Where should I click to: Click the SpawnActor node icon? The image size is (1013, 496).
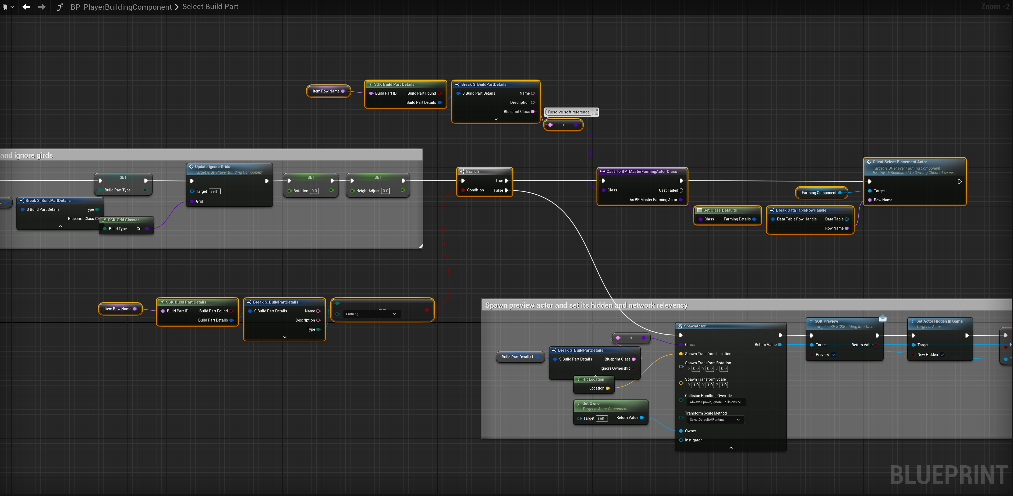coord(680,326)
